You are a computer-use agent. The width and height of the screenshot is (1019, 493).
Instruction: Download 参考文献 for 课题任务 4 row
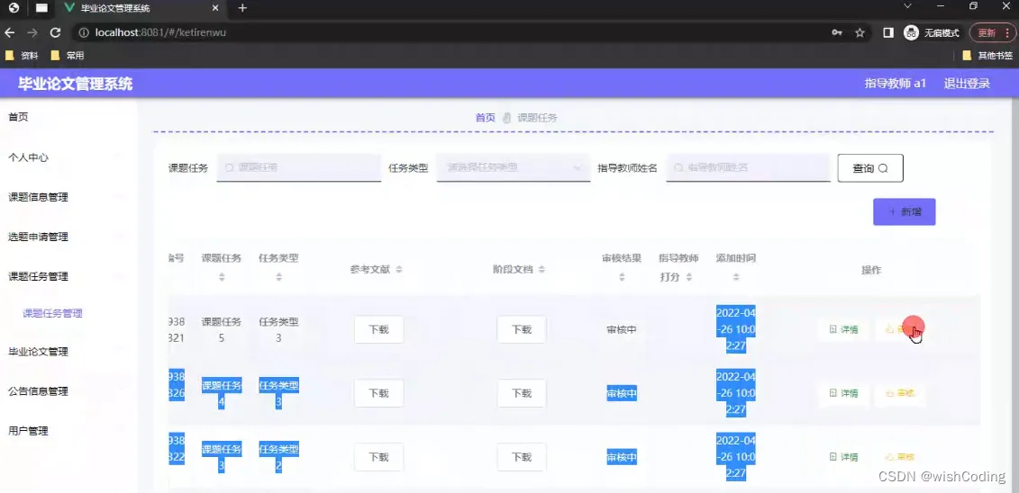(x=379, y=393)
